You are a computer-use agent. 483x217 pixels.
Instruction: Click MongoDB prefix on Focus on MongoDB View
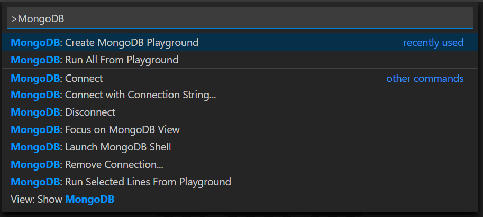pos(35,129)
